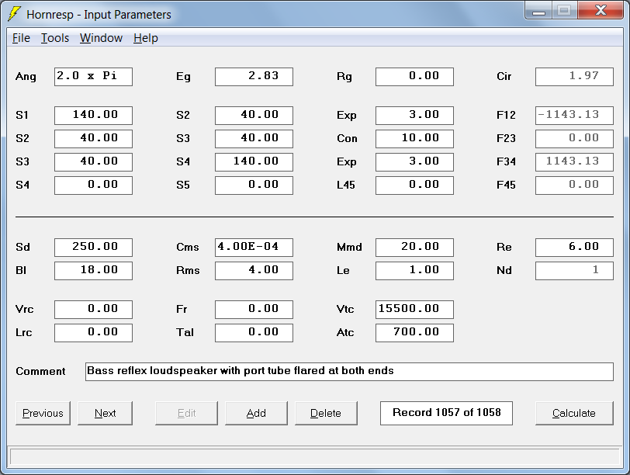Select the Comment field about bass reflex loudspeaker
630x475 pixels.
(x=349, y=372)
